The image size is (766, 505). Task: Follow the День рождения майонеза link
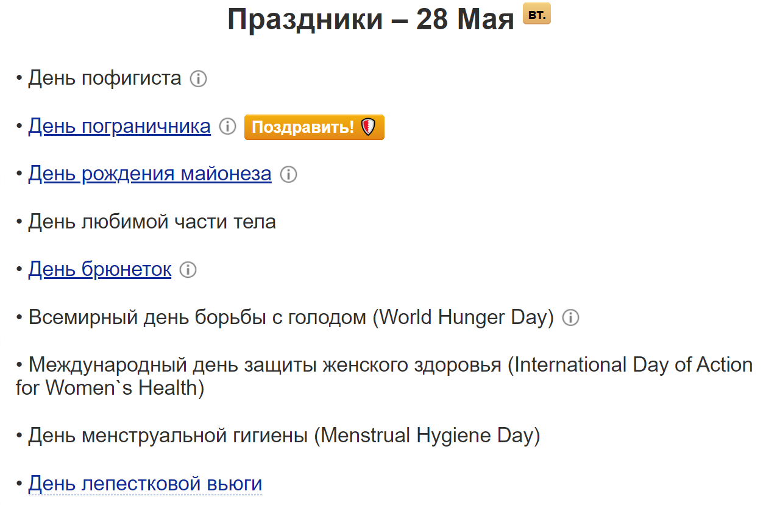150,174
